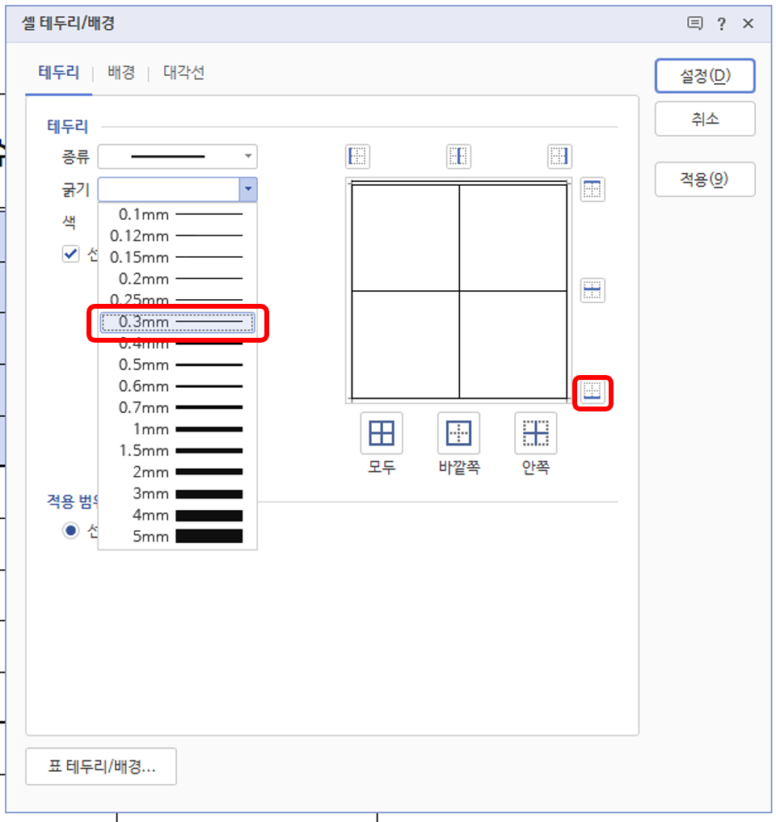Apply the right border icon
Viewport: 776px width, 822px height.
[559, 156]
